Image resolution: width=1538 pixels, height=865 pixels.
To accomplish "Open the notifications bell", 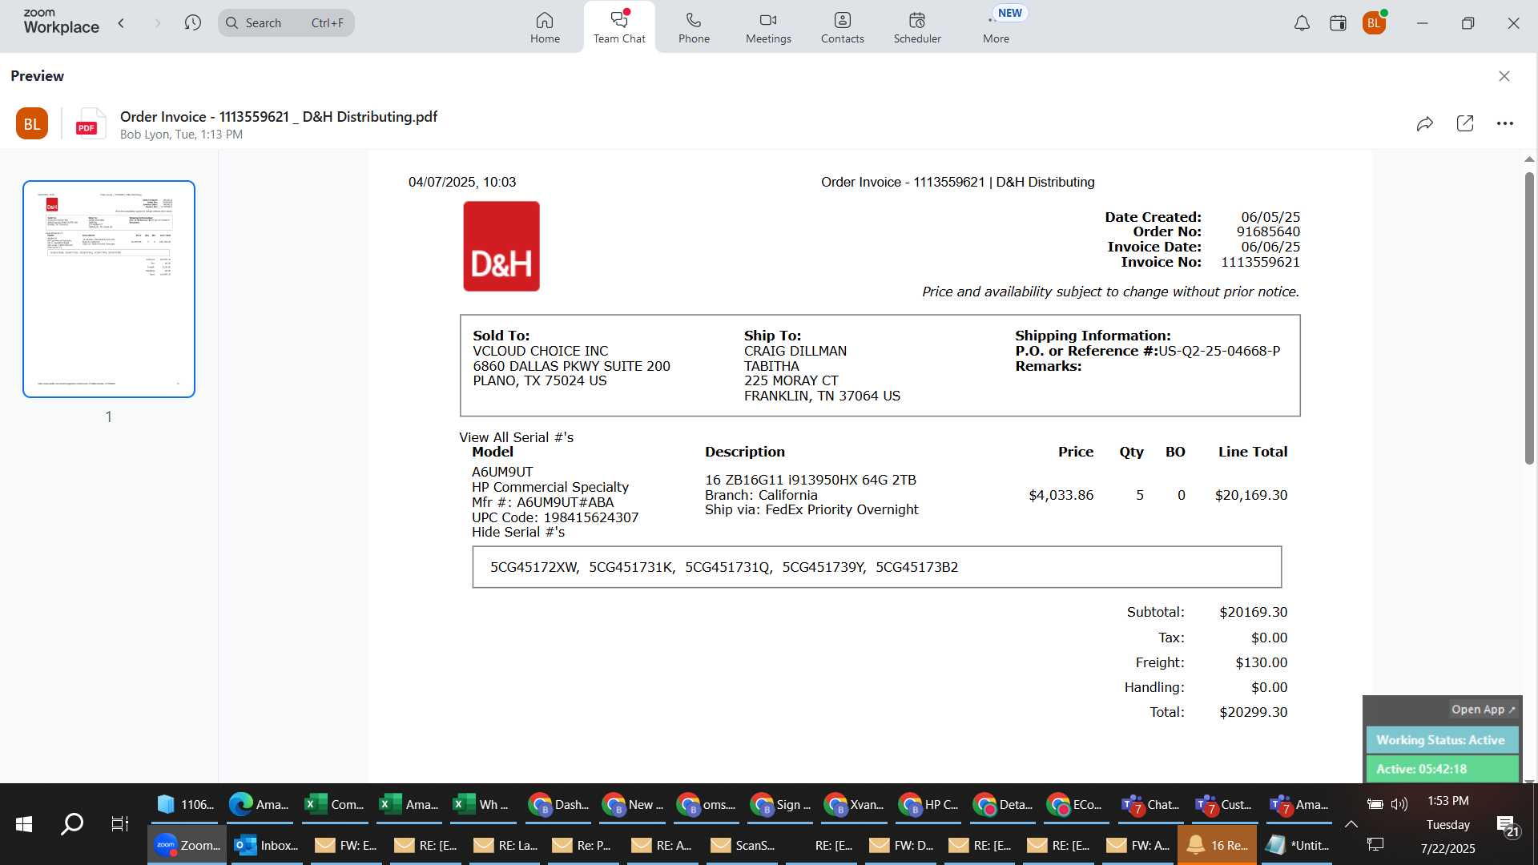I will [1302, 23].
